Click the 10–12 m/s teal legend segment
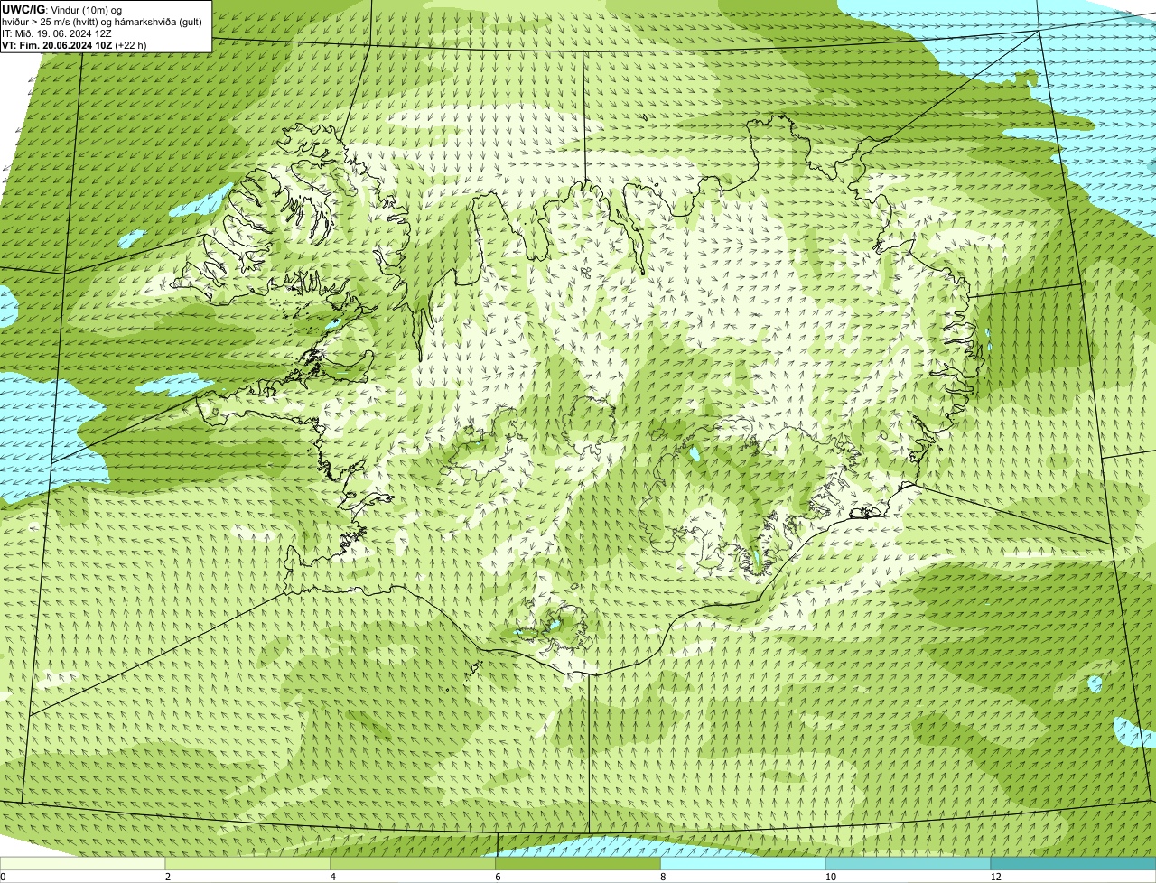 click(908, 863)
